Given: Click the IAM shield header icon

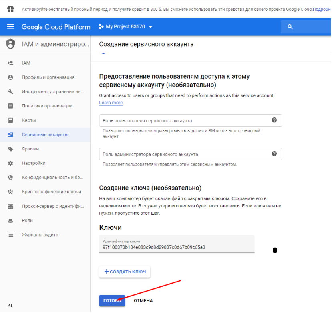Looking at the screenshot, I should 10,44.
